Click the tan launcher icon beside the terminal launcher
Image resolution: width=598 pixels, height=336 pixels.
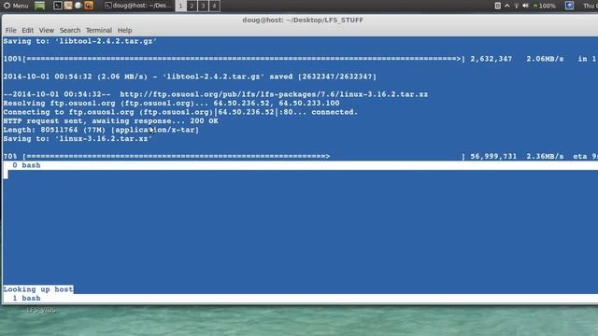[x=68, y=6]
